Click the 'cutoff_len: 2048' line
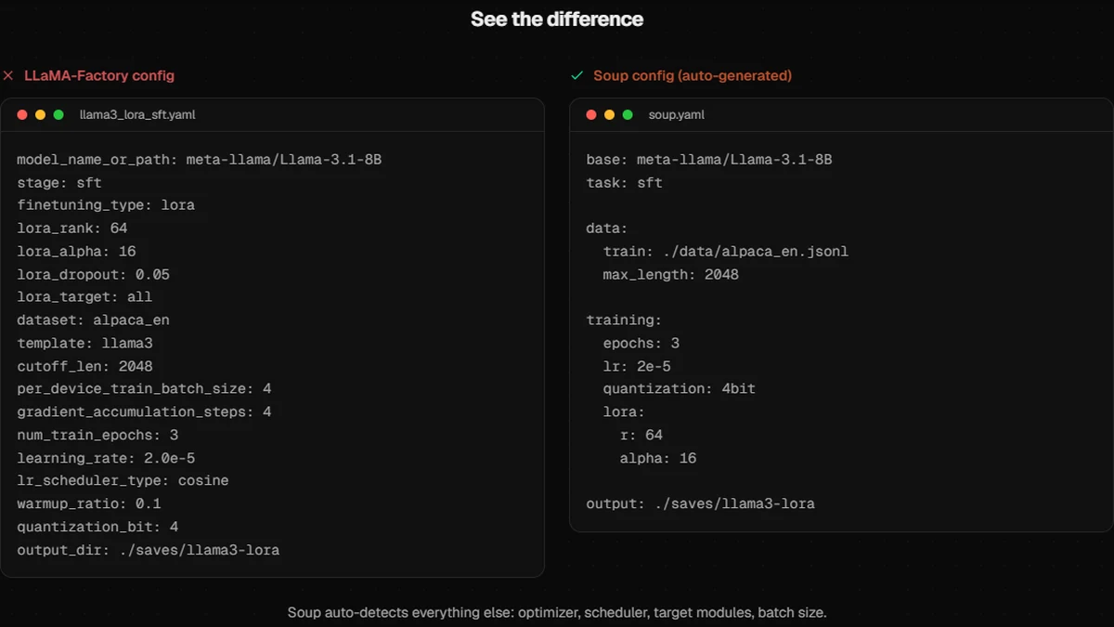1114x627 pixels. point(84,366)
